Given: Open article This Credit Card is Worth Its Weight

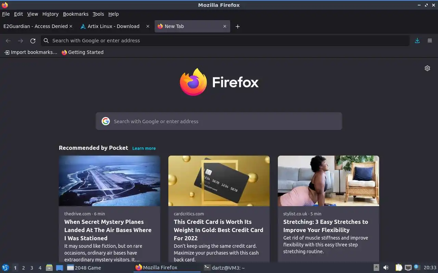Looking at the screenshot, I should [x=218, y=230].
